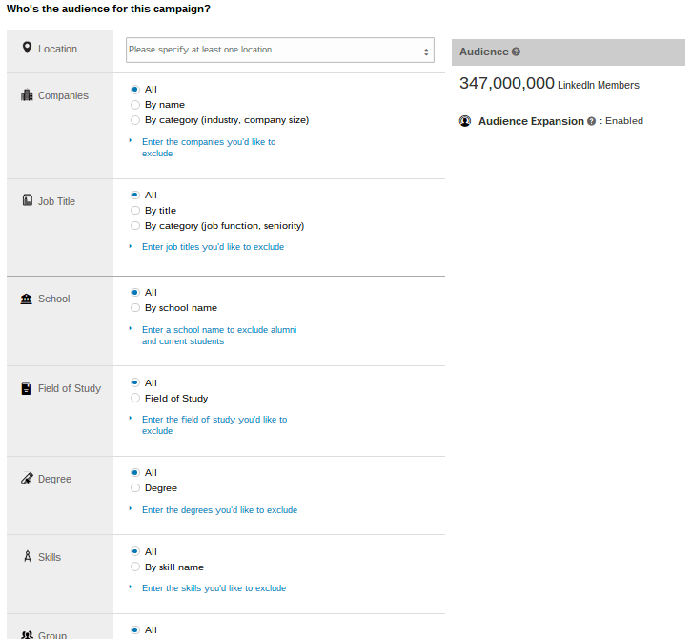Click the exclude skills link
Screen dimensions: 692x639
[214, 588]
